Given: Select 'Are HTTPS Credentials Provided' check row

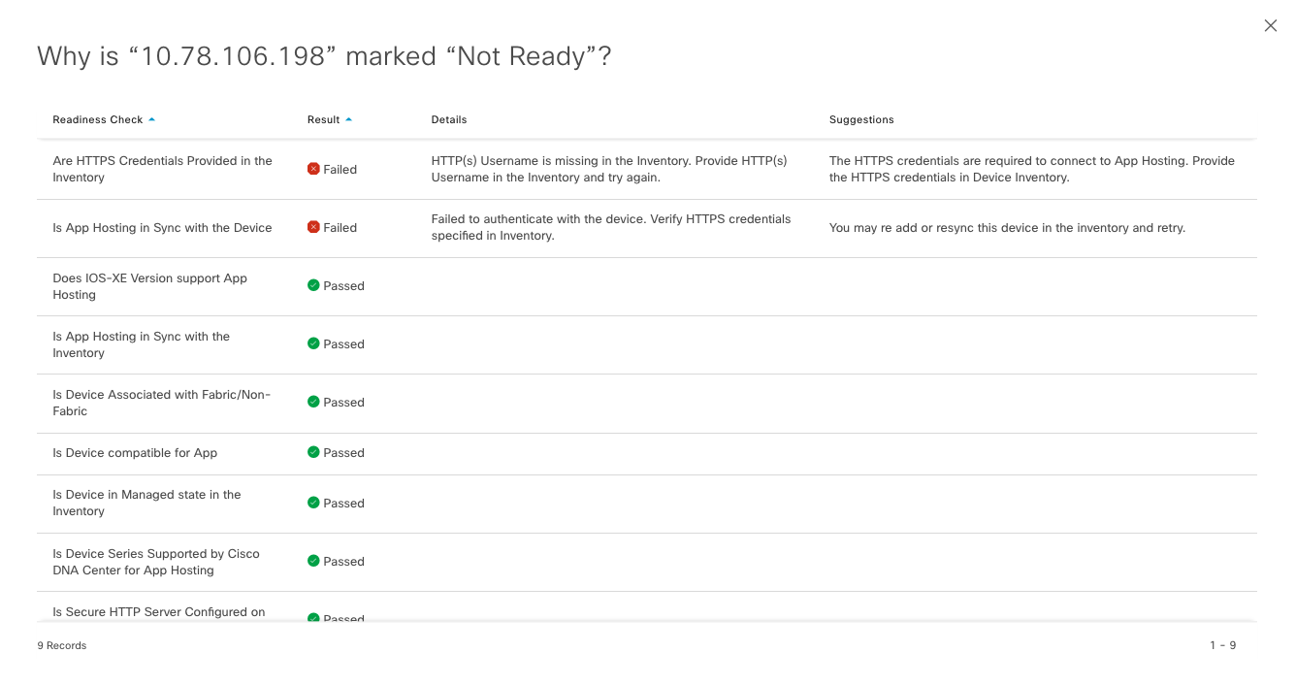Looking at the screenshot, I should coord(162,169).
